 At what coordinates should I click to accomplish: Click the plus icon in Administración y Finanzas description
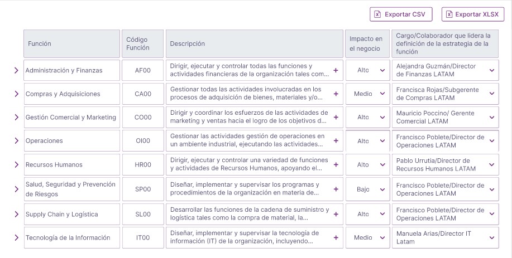click(x=336, y=70)
